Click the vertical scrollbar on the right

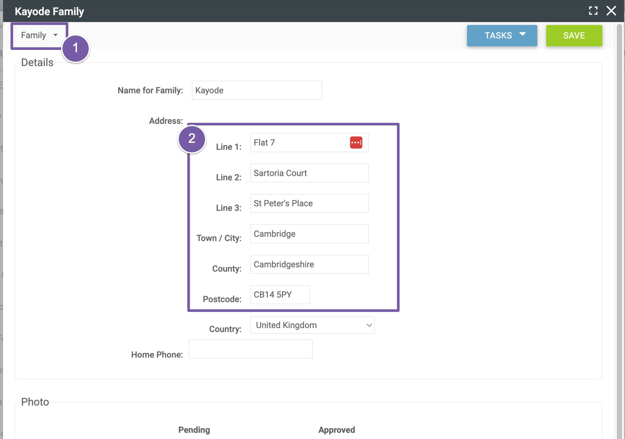(619, 197)
